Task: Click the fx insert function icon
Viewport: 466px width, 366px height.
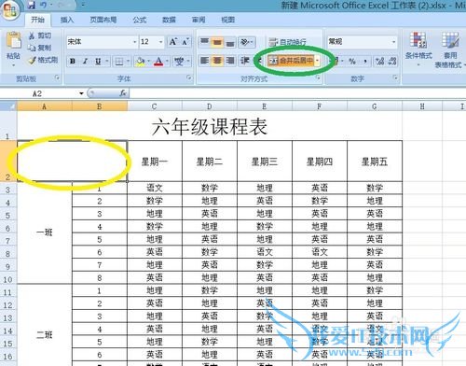Action: click(x=123, y=93)
